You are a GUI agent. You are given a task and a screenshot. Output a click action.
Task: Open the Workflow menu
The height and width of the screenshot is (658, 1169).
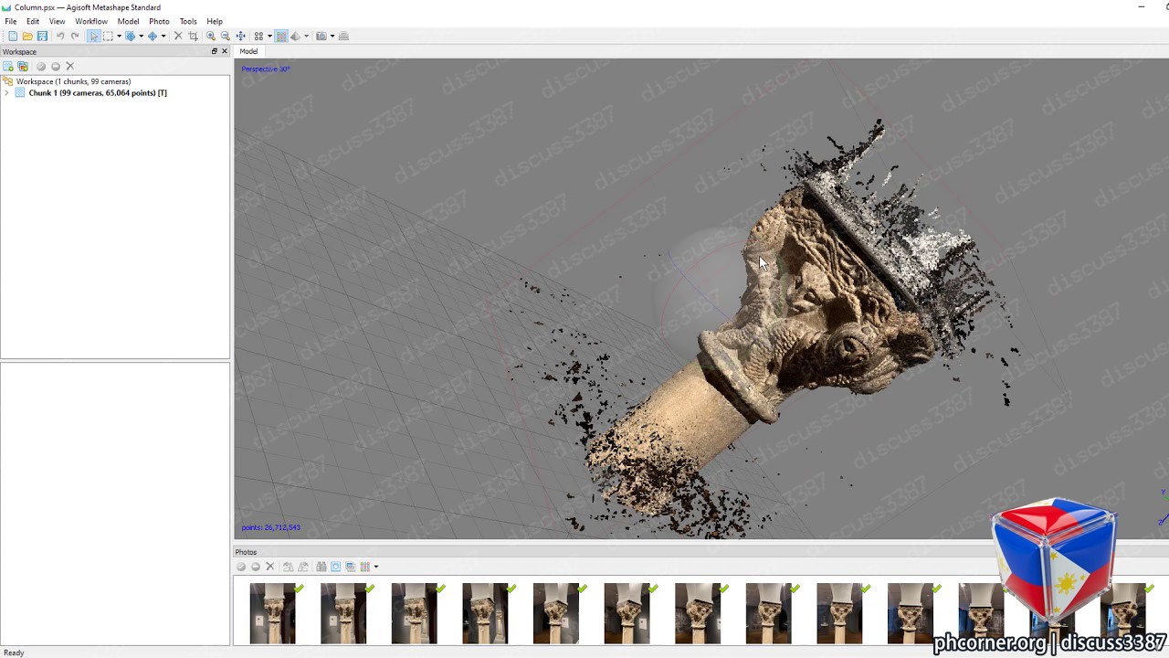[91, 21]
